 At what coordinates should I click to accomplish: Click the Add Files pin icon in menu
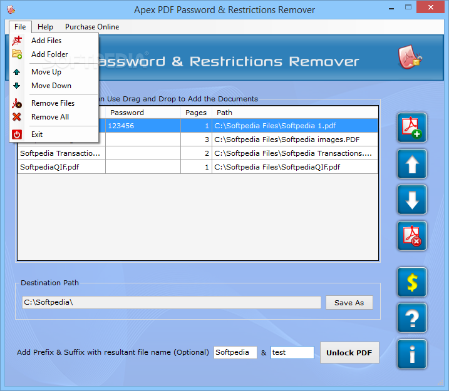click(17, 41)
